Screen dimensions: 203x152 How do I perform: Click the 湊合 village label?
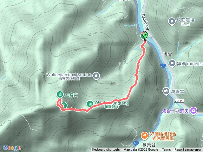pos(167,54)
